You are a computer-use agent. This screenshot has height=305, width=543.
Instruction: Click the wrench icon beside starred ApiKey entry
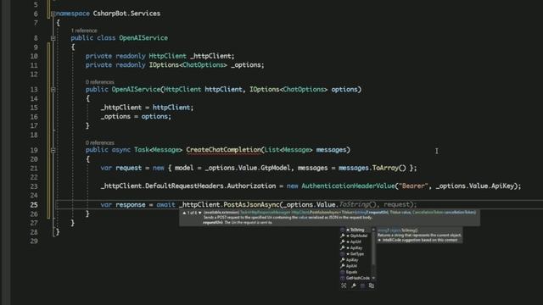(343, 248)
